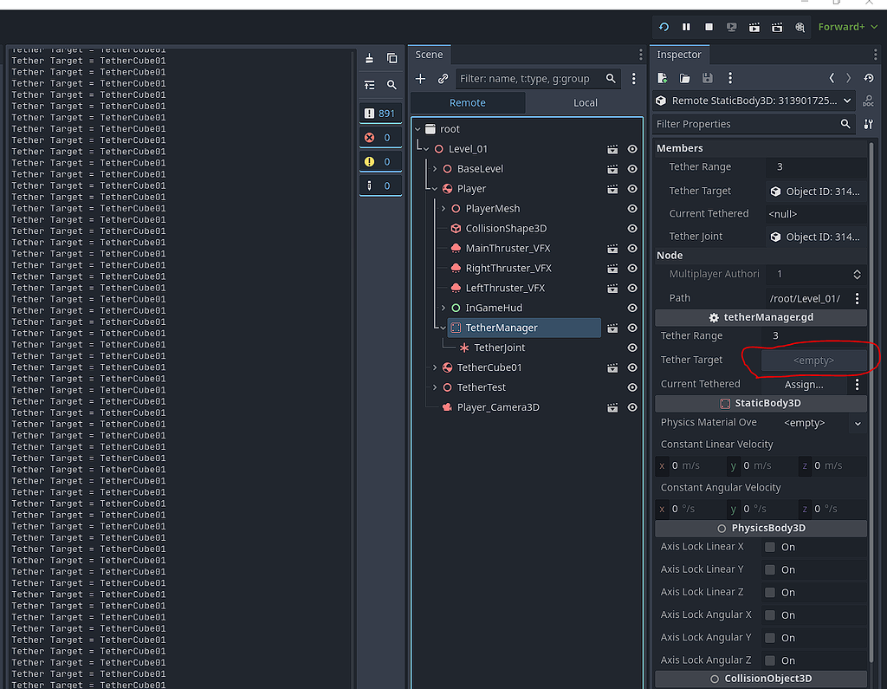Toggle editor messages filter in output
Viewport: 887px width, 689px height.
click(380, 185)
